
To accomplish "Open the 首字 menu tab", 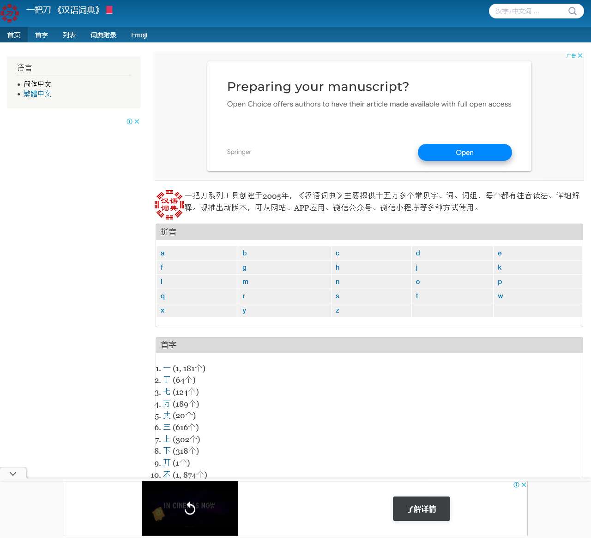I will tap(42, 35).
